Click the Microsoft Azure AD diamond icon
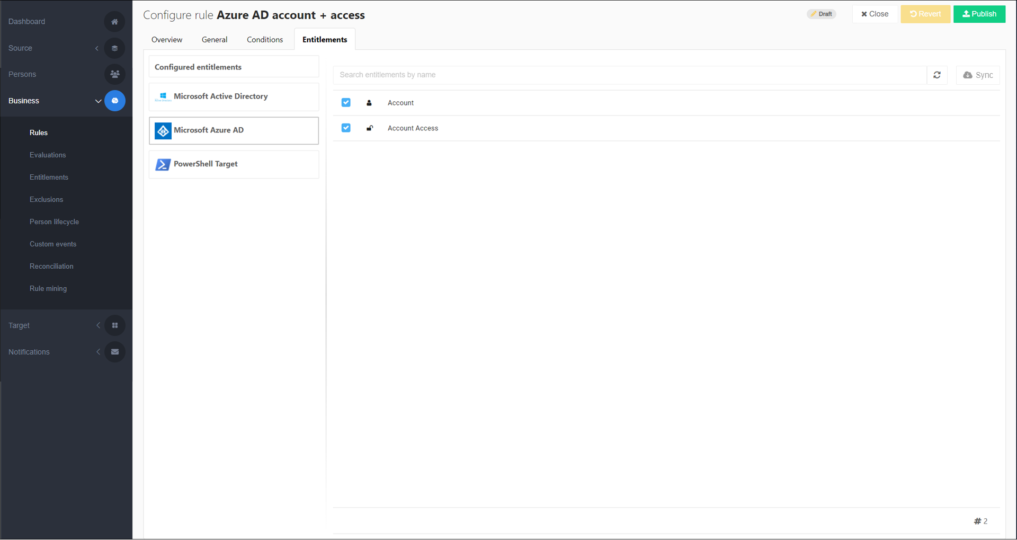The image size is (1017, 540). coord(163,130)
